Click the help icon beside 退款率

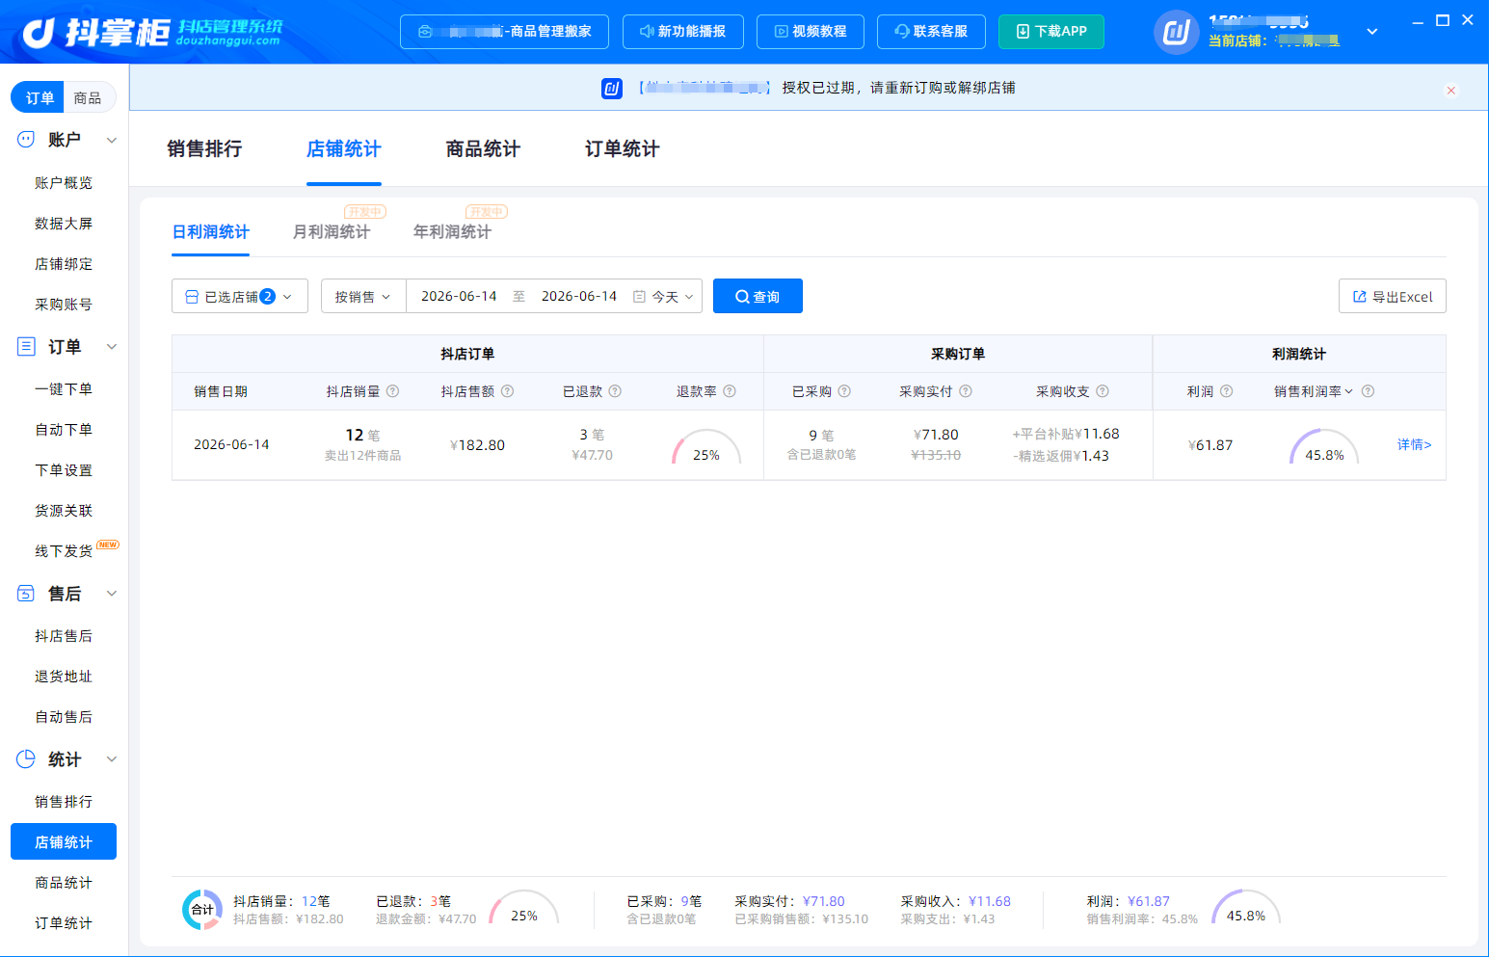pos(730,391)
